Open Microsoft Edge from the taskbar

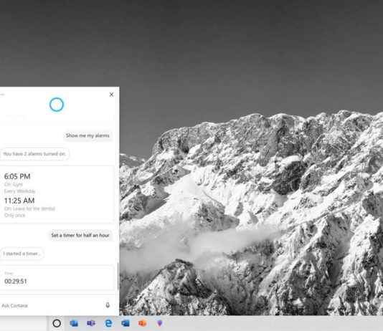pyautogui.click(x=108, y=323)
